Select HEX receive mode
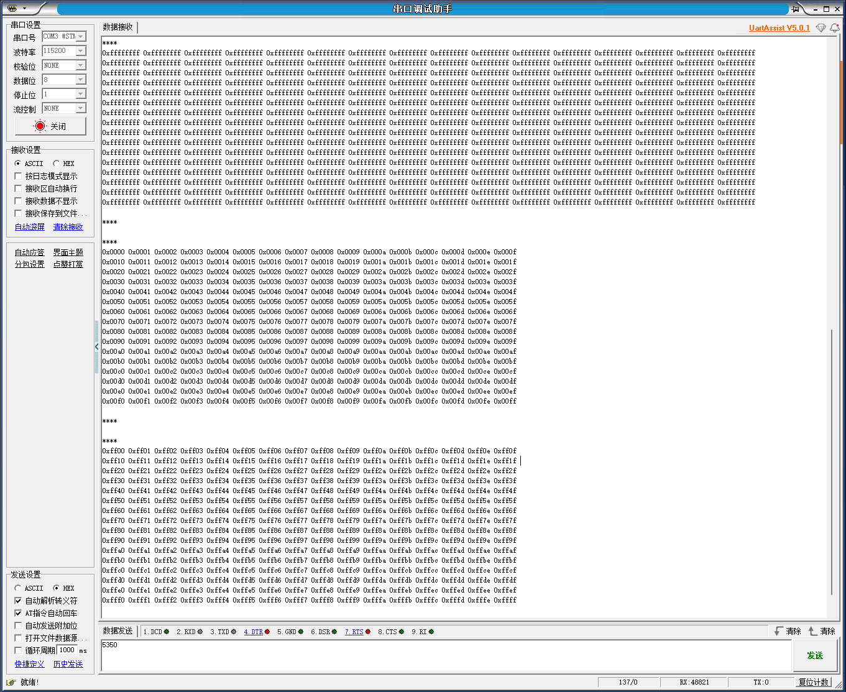Screen dimensions: 846x692 click(x=57, y=164)
